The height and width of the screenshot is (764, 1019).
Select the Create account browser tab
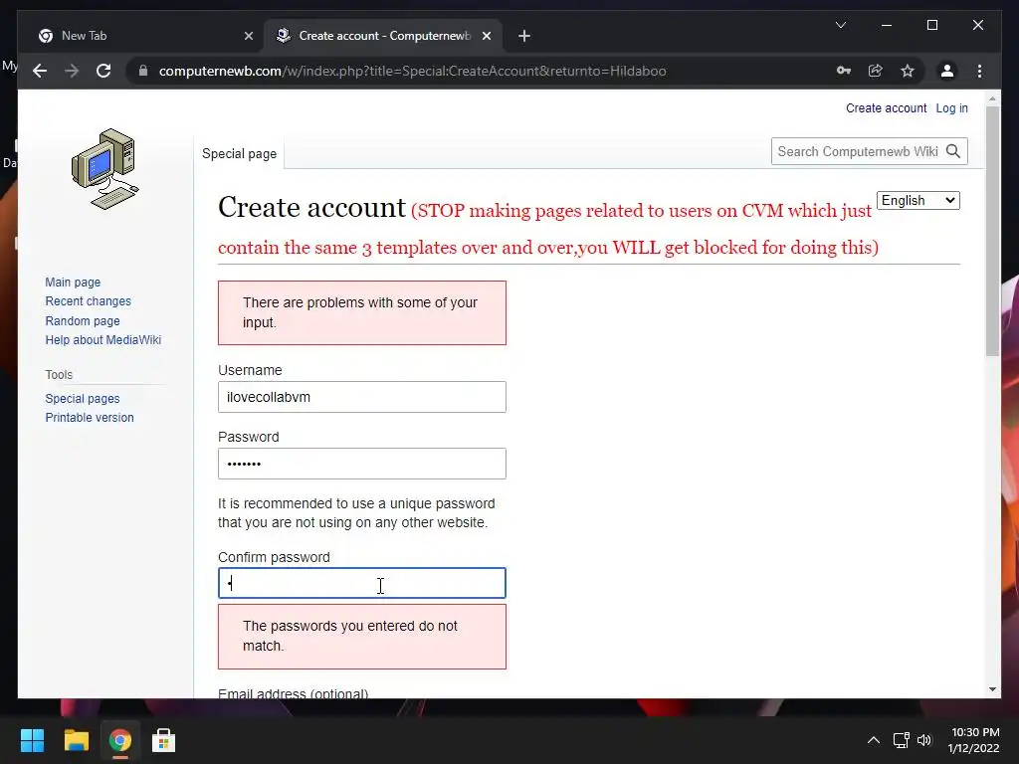(x=383, y=36)
